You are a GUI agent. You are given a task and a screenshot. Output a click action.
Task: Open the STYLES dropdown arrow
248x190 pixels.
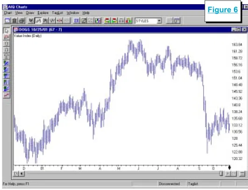pyautogui.click(x=159, y=21)
